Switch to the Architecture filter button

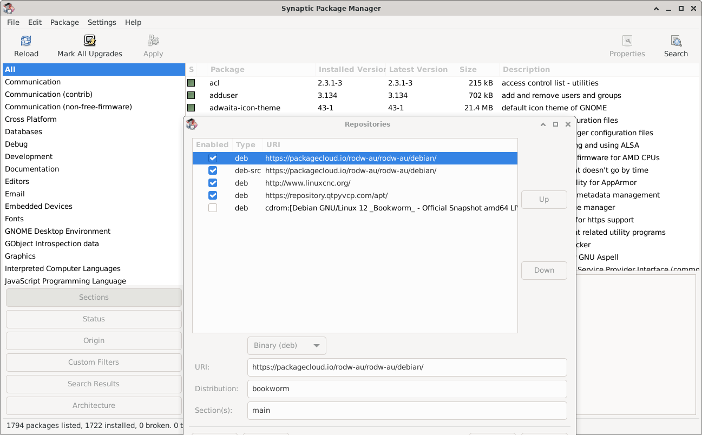pyautogui.click(x=94, y=405)
